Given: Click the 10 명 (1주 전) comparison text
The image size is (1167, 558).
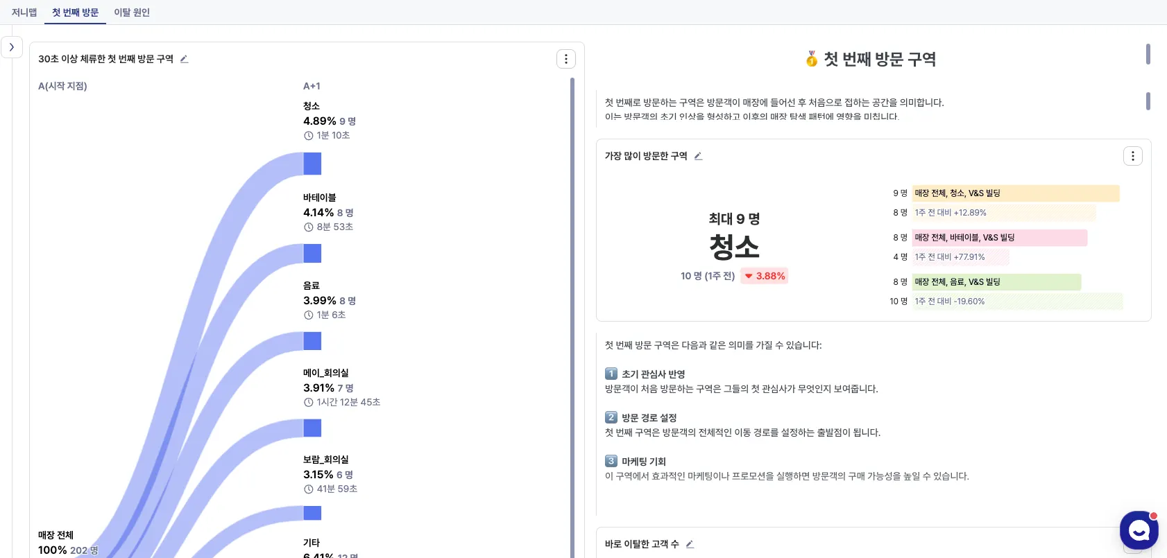Looking at the screenshot, I should click(708, 276).
